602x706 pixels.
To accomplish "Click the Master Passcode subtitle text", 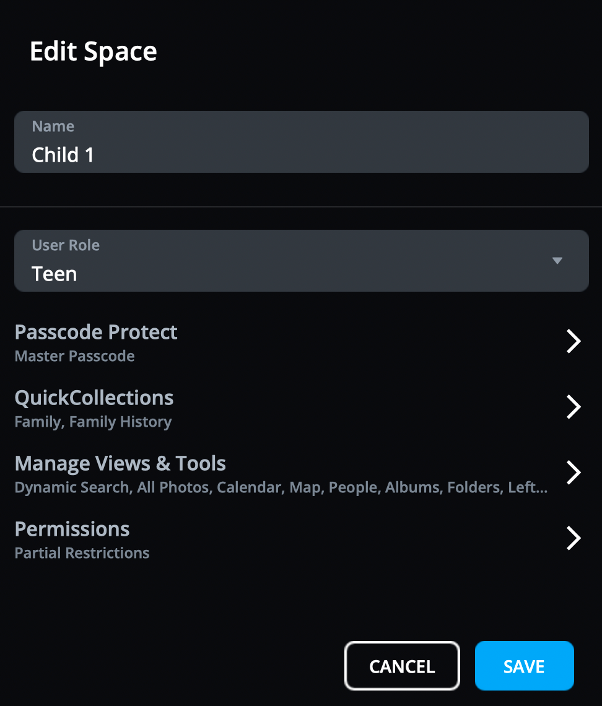I will 74,357.
